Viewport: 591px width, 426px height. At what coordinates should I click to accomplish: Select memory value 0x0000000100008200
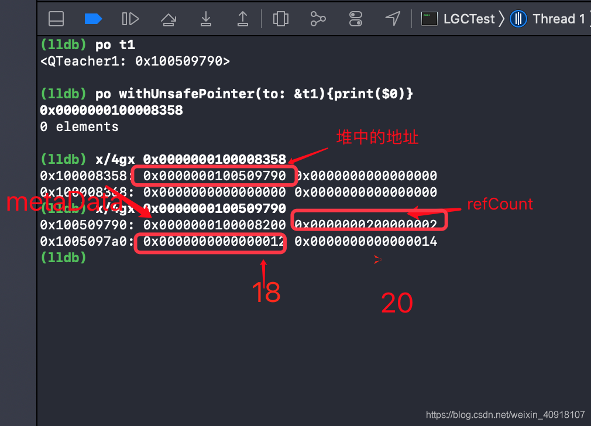coord(215,225)
